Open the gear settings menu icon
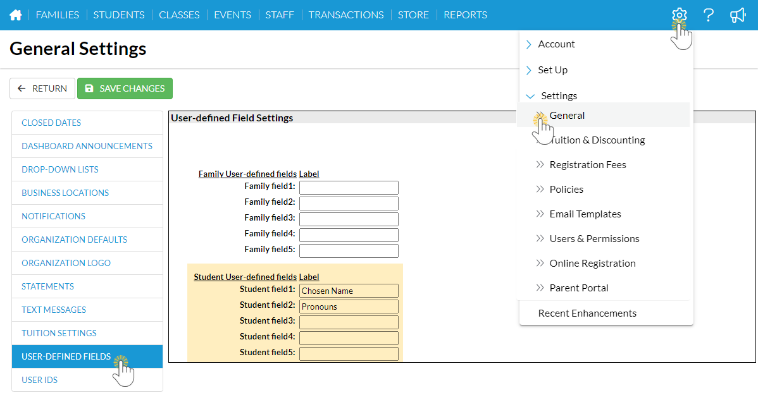Image resolution: width=758 pixels, height=395 pixels. (679, 15)
